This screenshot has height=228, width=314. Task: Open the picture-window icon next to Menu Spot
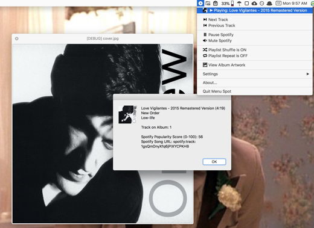tap(208, 4)
